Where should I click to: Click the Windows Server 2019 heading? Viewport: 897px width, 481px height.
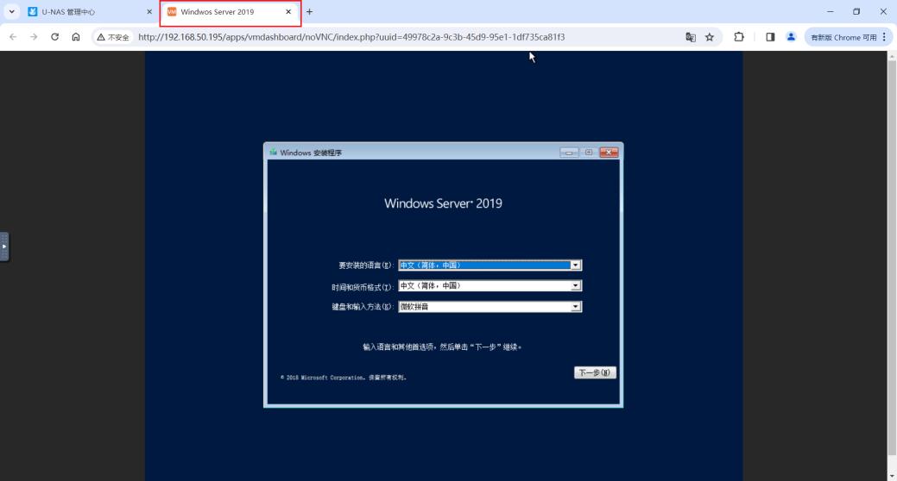[x=444, y=203]
